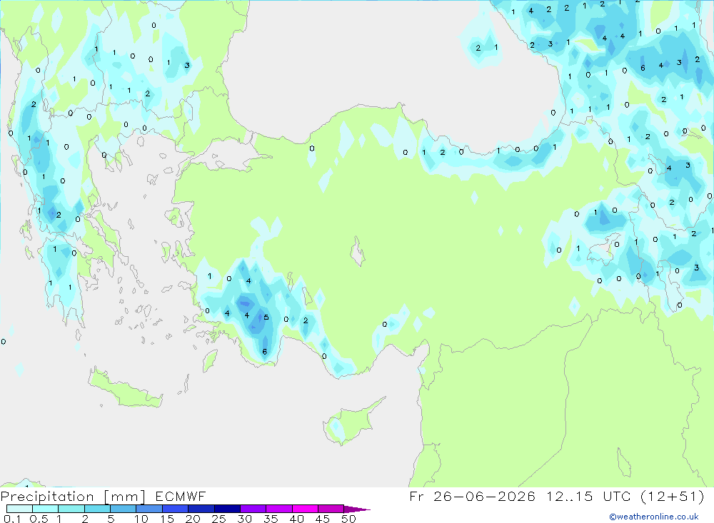Select the 30–35 mm purple legend swatch
Image resolution: width=714 pixels, height=523 pixels.
tap(253, 509)
